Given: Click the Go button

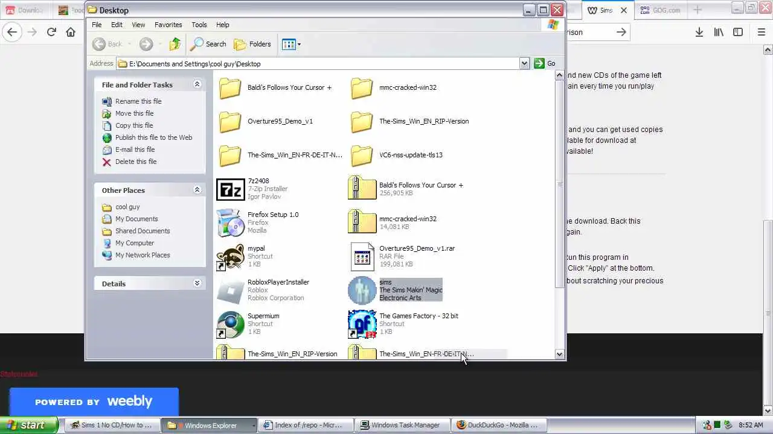Looking at the screenshot, I should tap(545, 63).
